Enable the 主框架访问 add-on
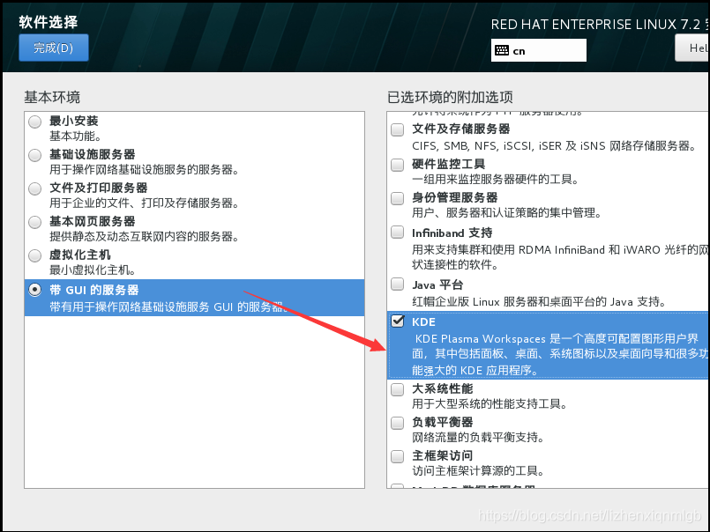Screen dimensions: 710x532 click(397, 456)
